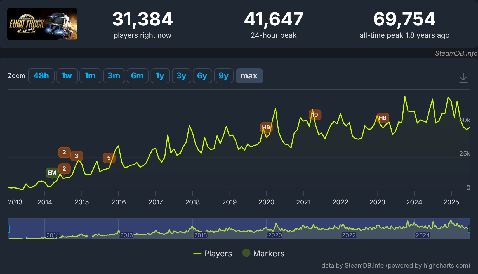The image size is (478, 274).
Task: Click the 19 marker near 2021
Action: pos(315,115)
